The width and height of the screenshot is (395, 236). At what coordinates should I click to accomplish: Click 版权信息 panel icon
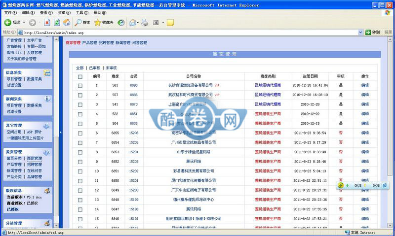tap(47, 191)
